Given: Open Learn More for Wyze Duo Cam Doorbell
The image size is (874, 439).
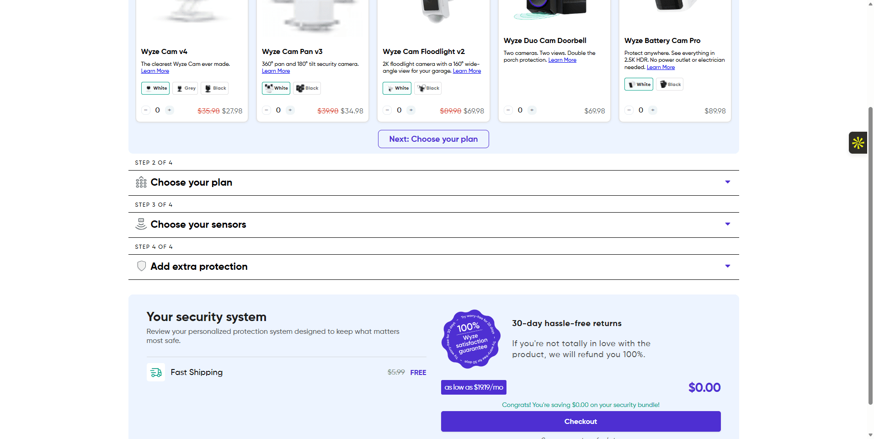Looking at the screenshot, I should coord(562,60).
